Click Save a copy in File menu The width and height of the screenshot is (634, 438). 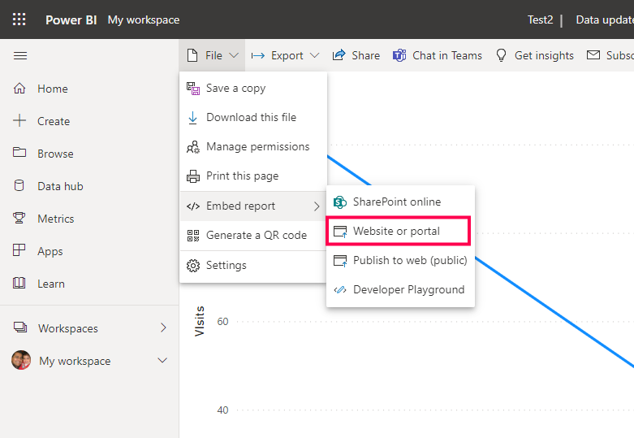coord(235,88)
